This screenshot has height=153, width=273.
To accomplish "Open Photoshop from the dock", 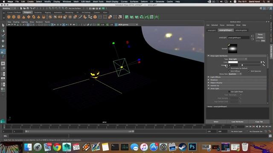I will coord(192,147).
